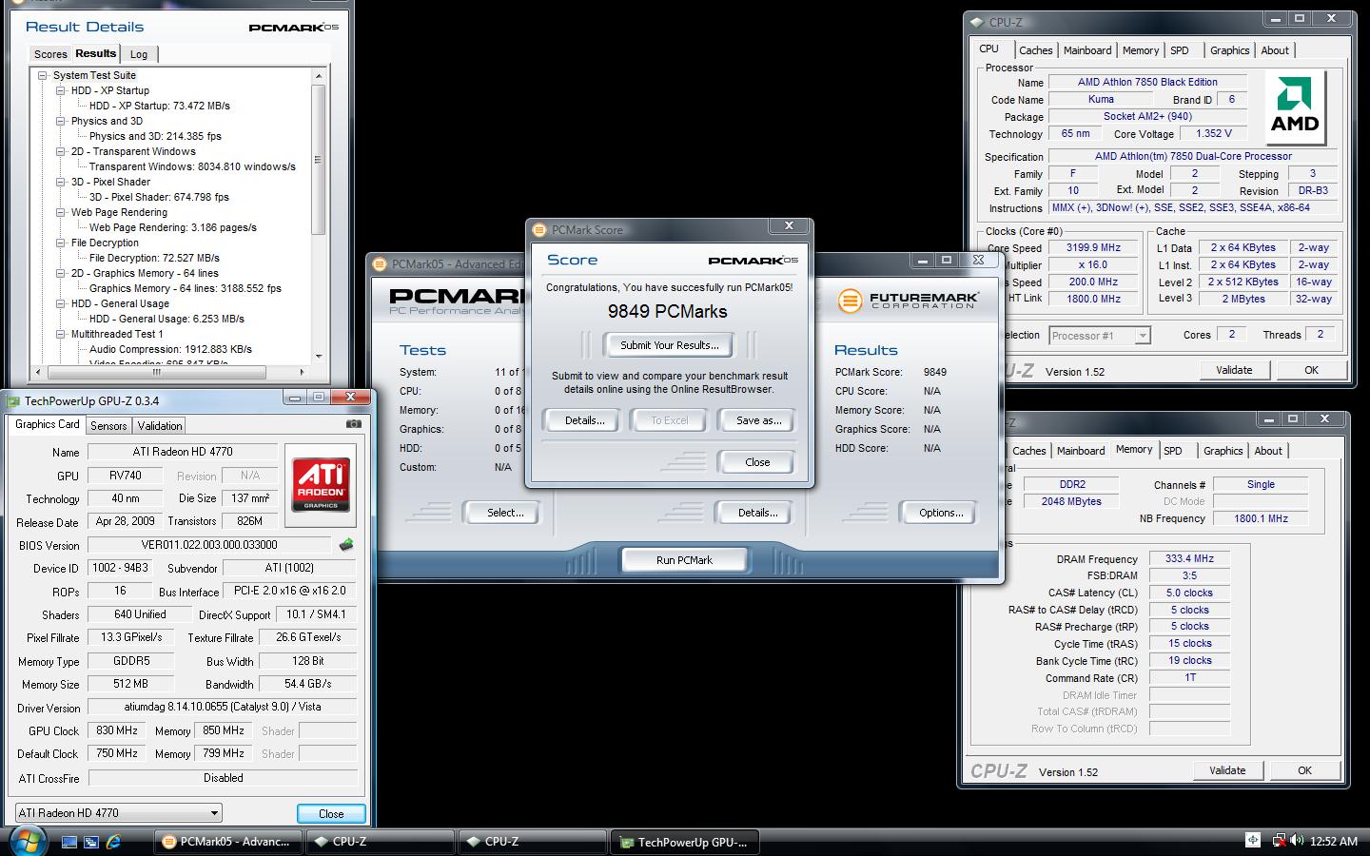The image size is (1370, 856).
Task: Open the Validation tab in GPU-Z
Action: tap(159, 426)
